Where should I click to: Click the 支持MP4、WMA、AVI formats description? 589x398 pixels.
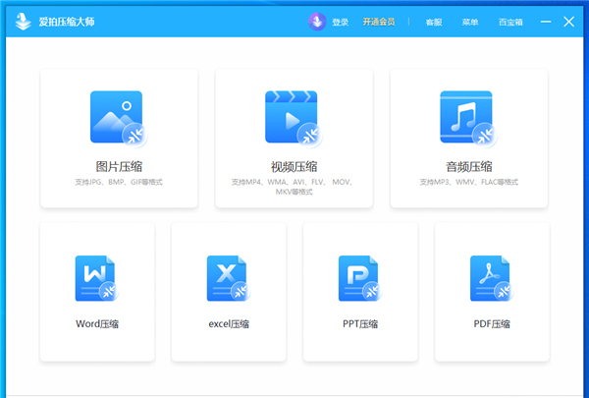pyautogui.click(x=294, y=187)
